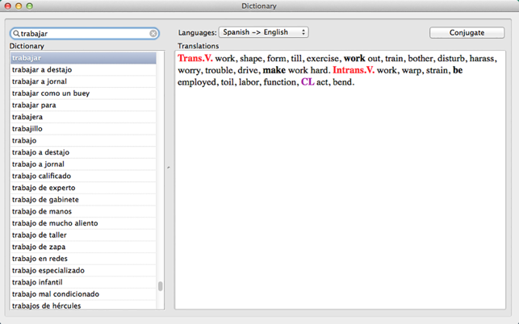Zoom the Dictionary window with green button
Image resolution: width=519 pixels, height=324 pixels.
(29, 6)
